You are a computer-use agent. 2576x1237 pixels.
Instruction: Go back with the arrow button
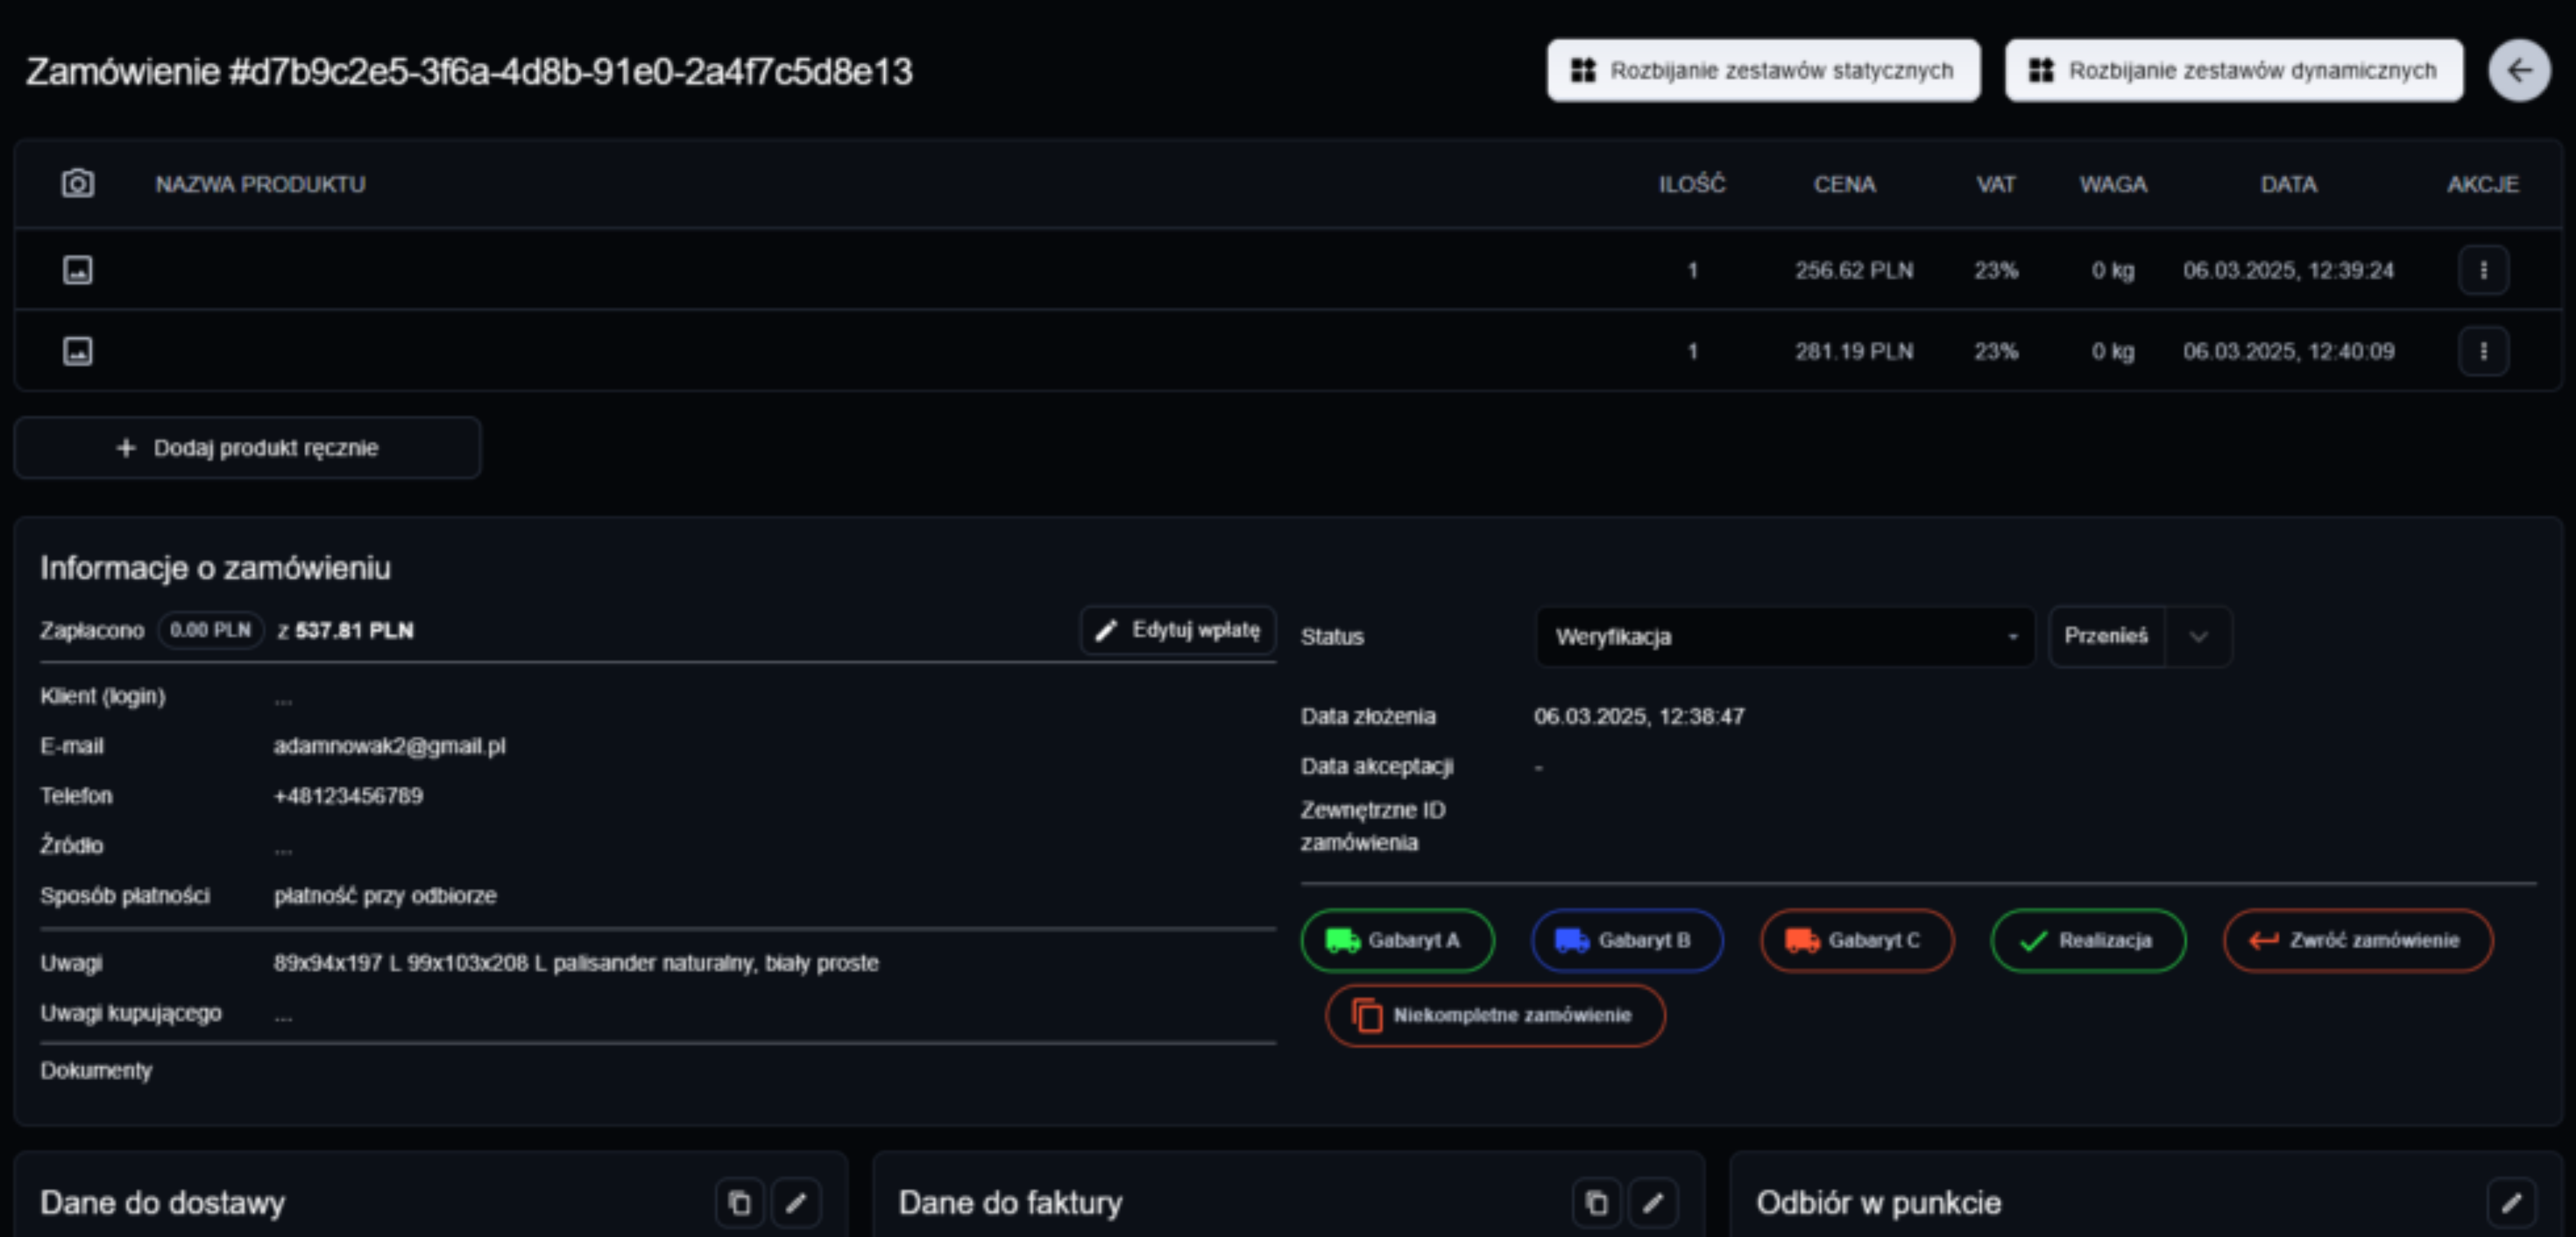click(x=2519, y=70)
